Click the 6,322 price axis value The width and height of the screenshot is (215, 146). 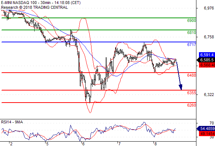click(209, 95)
